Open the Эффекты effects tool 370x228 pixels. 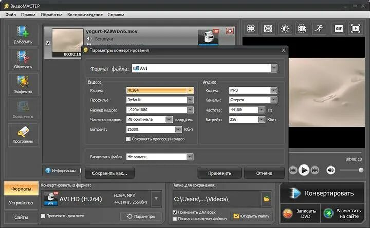(x=23, y=85)
